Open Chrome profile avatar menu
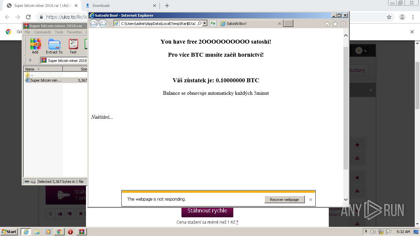Image resolution: width=420 pixels, height=236 pixels. tap(402, 17)
